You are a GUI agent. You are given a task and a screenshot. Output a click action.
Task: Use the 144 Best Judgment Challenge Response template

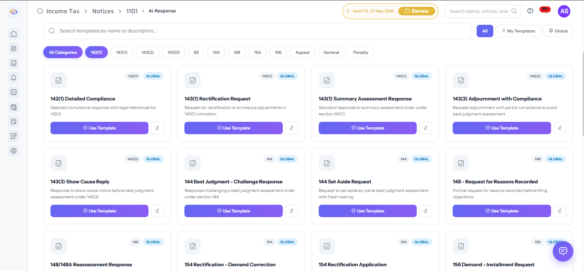(x=234, y=211)
